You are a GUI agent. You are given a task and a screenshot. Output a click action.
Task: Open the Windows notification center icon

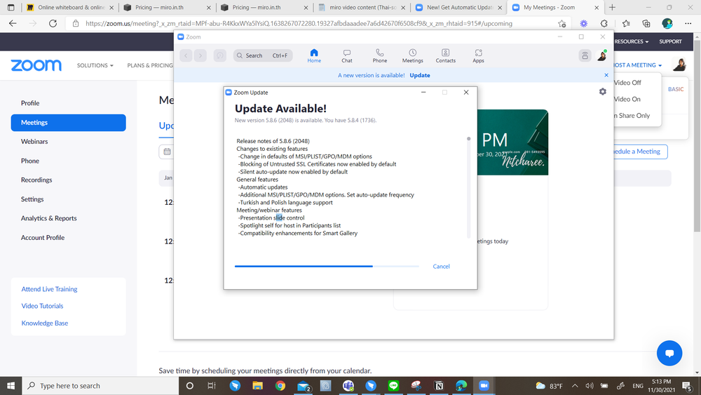click(x=687, y=386)
